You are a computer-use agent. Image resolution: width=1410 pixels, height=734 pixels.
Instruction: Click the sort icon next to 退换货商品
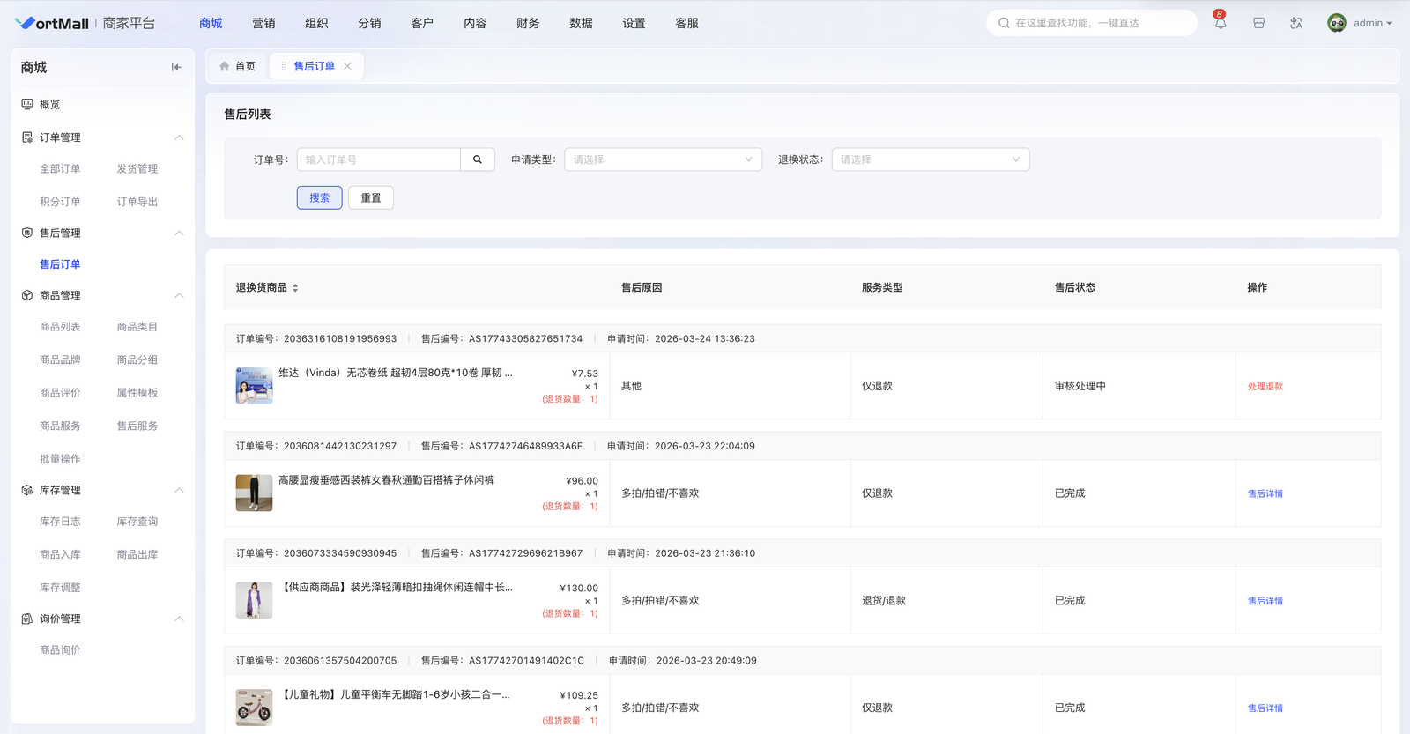(x=295, y=288)
